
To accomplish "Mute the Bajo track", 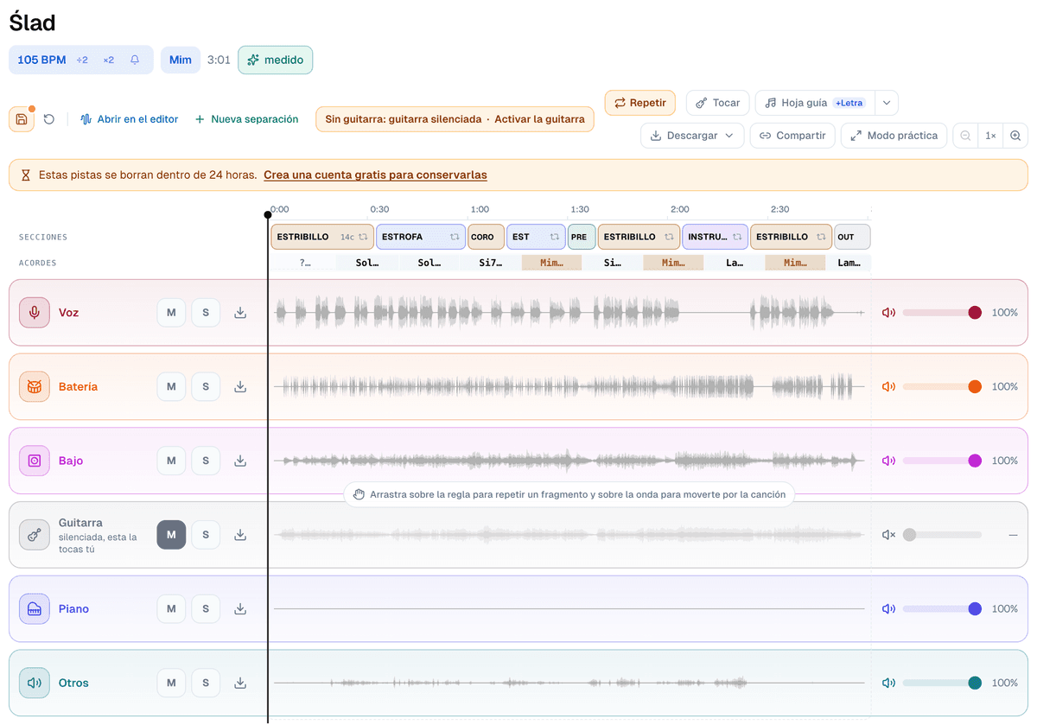I will pos(171,461).
